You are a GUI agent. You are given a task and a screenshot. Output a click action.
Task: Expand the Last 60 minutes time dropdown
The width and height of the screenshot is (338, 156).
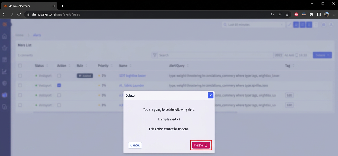[x=253, y=25]
